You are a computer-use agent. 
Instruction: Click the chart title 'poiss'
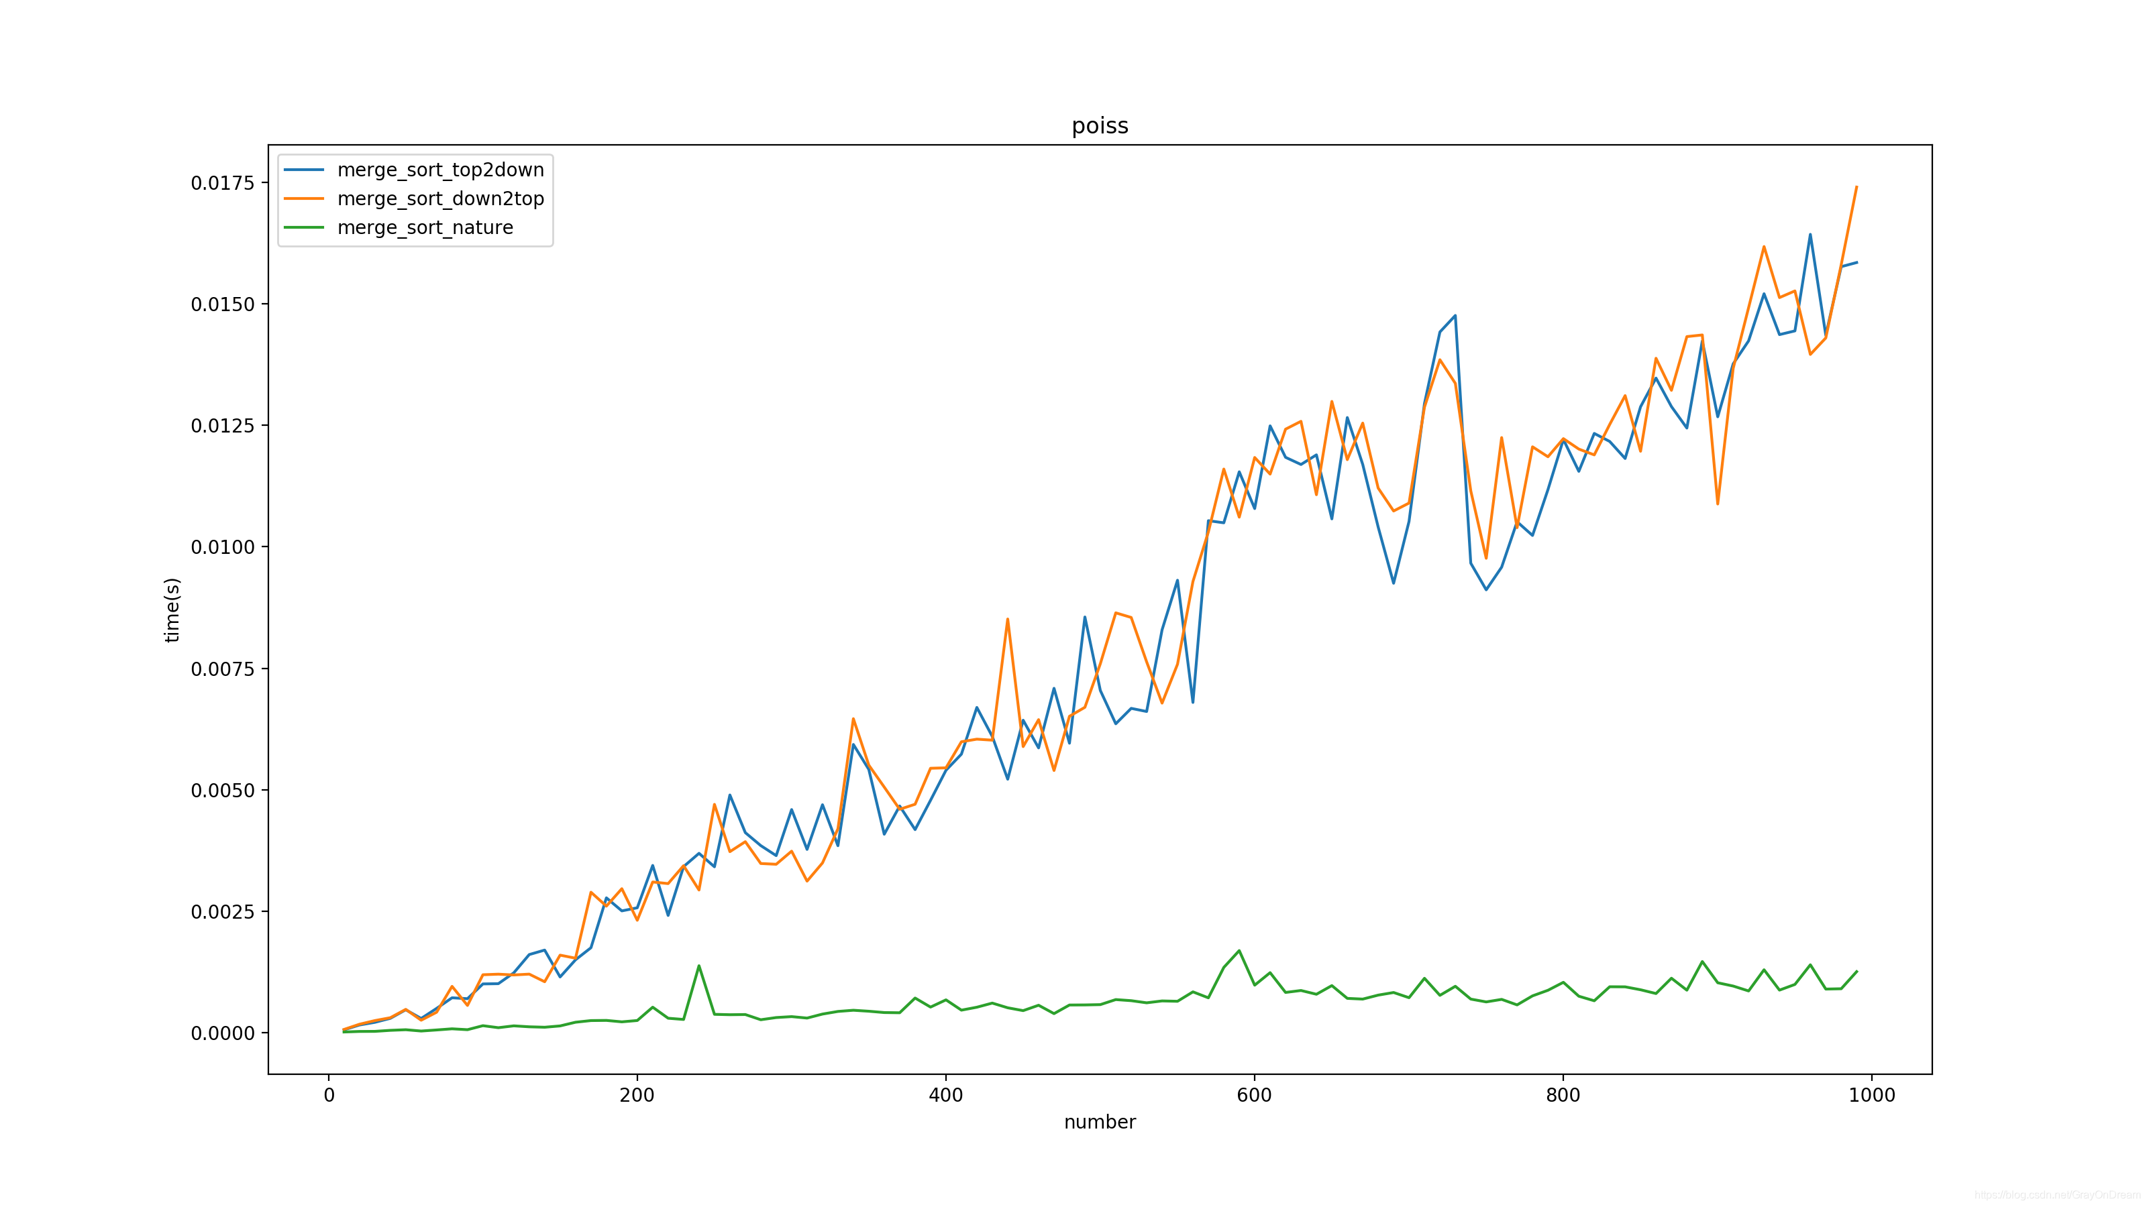[x=1100, y=126]
